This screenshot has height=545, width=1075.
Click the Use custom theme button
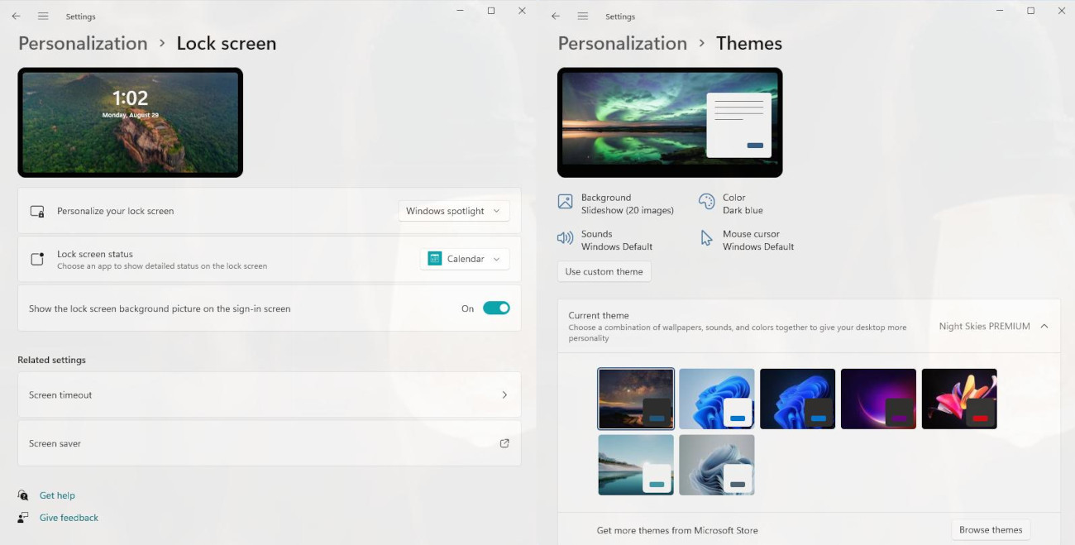point(604,272)
